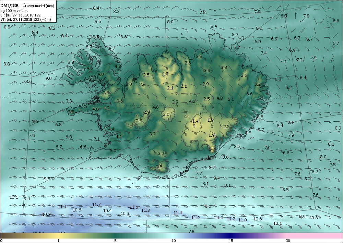Click the '4.1' value in west Iceland

tap(119, 136)
